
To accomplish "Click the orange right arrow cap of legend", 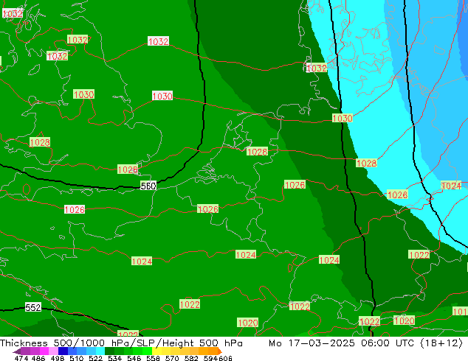I will (220, 351).
